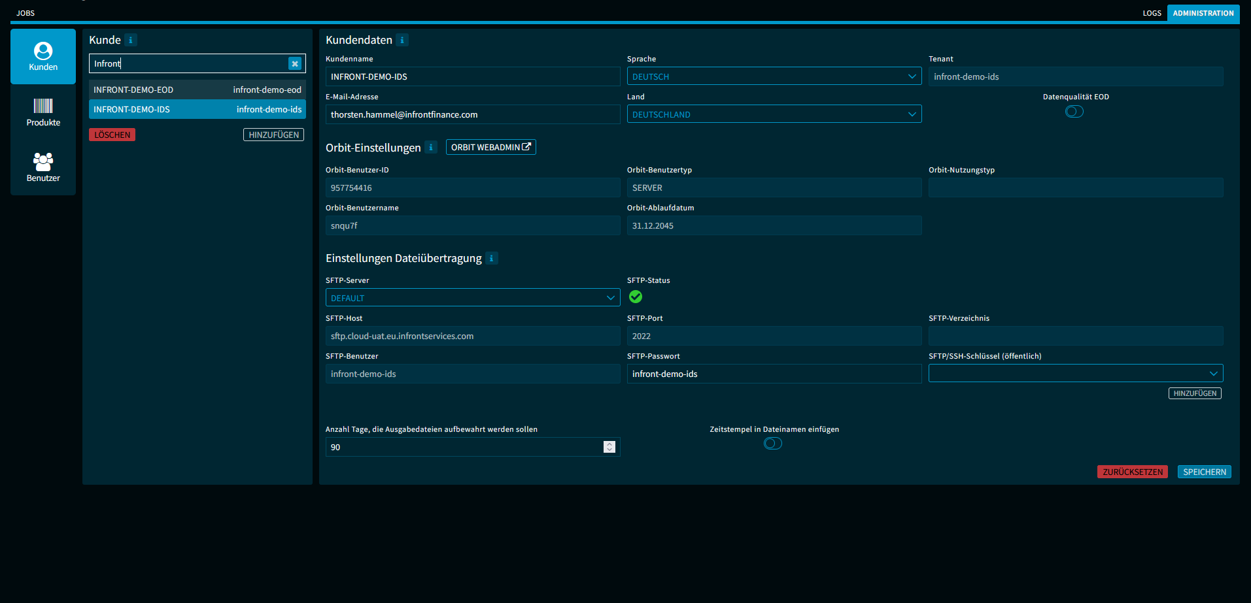The height and width of the screenshot is (603, 1251).
Task: Open the Sprache dropdown
Action: point(774,76)
